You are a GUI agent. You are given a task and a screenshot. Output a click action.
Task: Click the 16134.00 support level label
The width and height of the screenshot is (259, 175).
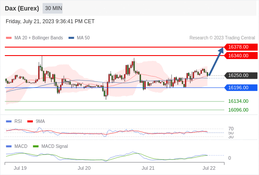click(x=238, y=101)
